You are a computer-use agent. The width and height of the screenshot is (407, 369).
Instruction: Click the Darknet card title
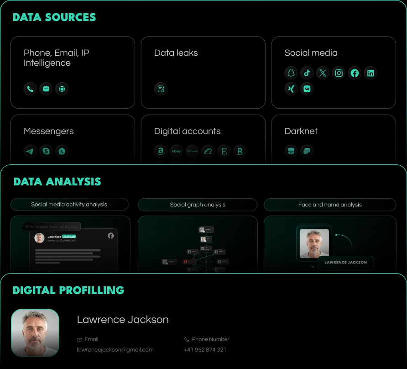click(301, 131)
